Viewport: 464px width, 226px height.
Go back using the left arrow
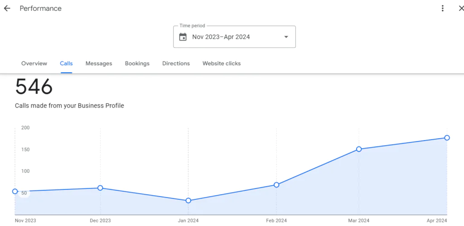pos(7,9)
